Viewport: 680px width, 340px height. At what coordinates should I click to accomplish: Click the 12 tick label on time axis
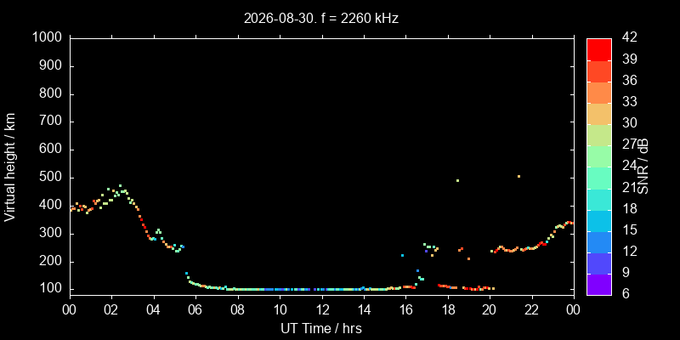322,309
